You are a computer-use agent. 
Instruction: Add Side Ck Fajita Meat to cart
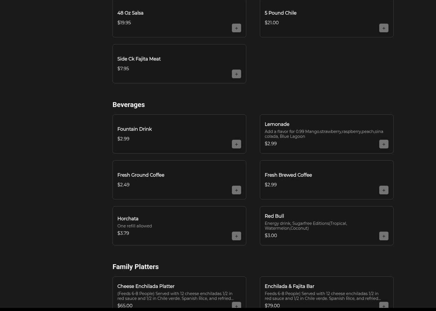236,74
